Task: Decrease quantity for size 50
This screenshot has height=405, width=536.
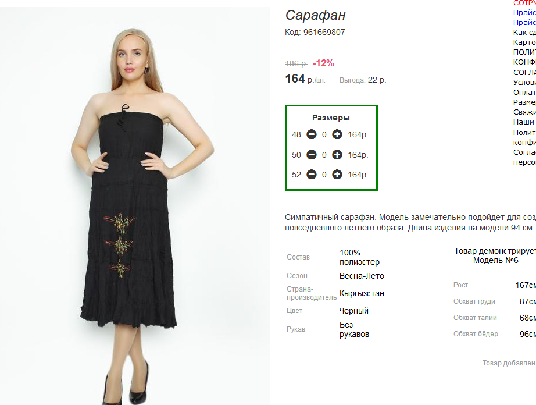Action: [312, 155]
